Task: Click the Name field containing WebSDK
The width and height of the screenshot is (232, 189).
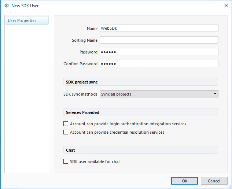Action: (159, 29)
